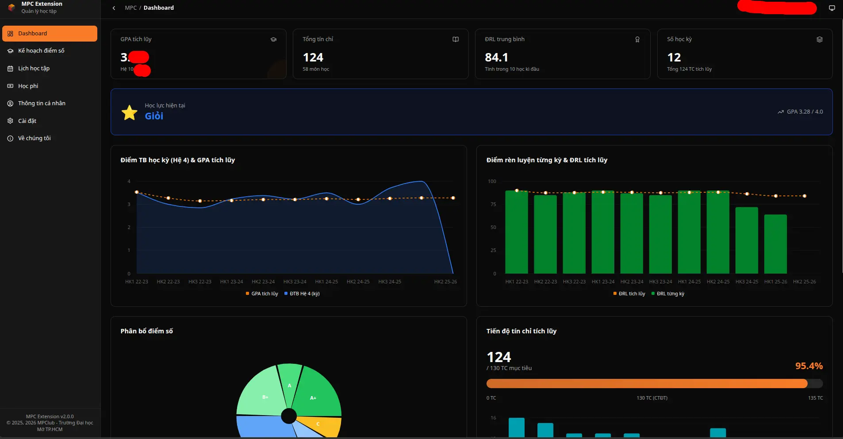Click the A+ slice of the pie chart

[316, 393]
